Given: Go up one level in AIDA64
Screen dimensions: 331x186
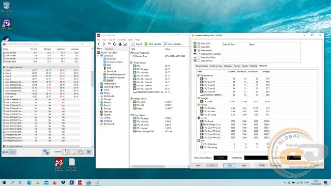Looking at the screenshot, I should tap(109, 44).
